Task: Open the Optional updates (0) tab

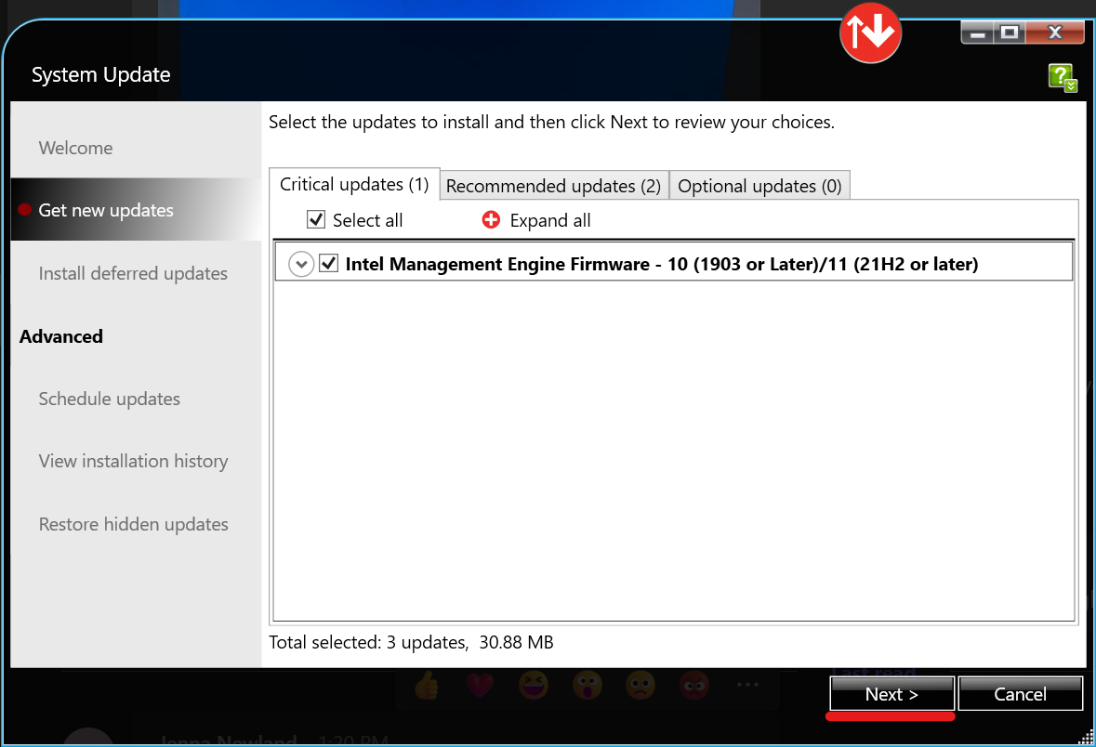Action: pyautogui.click(x=759, y=186)
